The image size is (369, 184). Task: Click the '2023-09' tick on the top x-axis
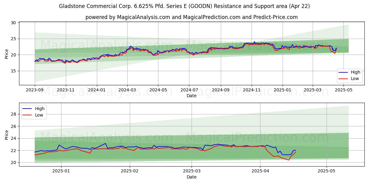35,90
